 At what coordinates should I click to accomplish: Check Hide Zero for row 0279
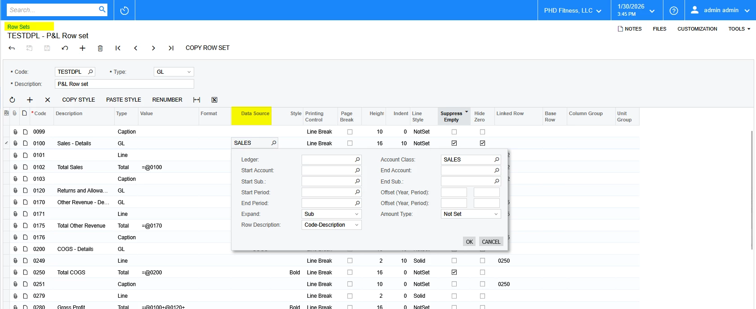pyautogui.click(x=482, y=296)
